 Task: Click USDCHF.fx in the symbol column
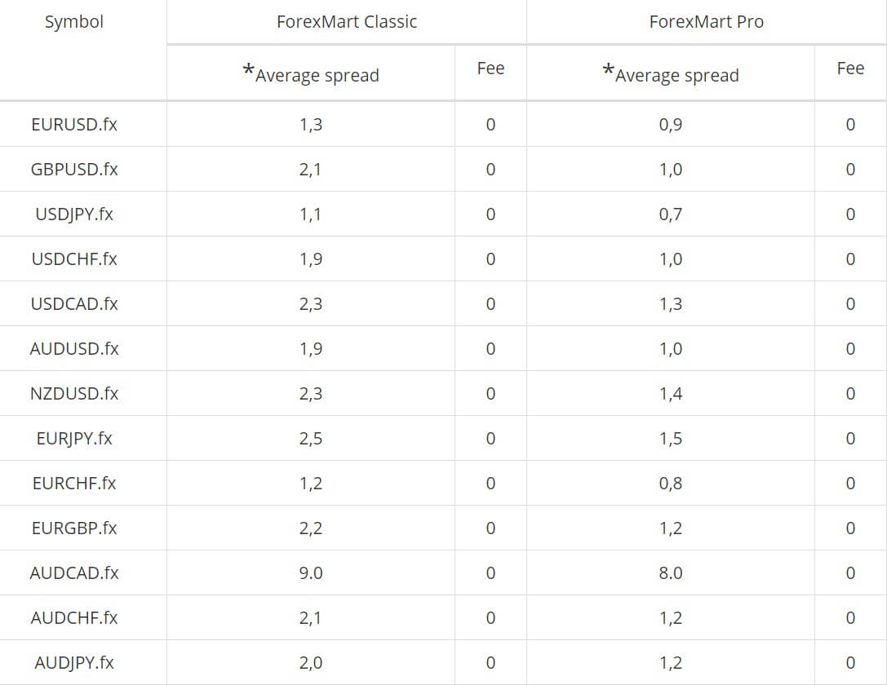click(x=74, y=259)
